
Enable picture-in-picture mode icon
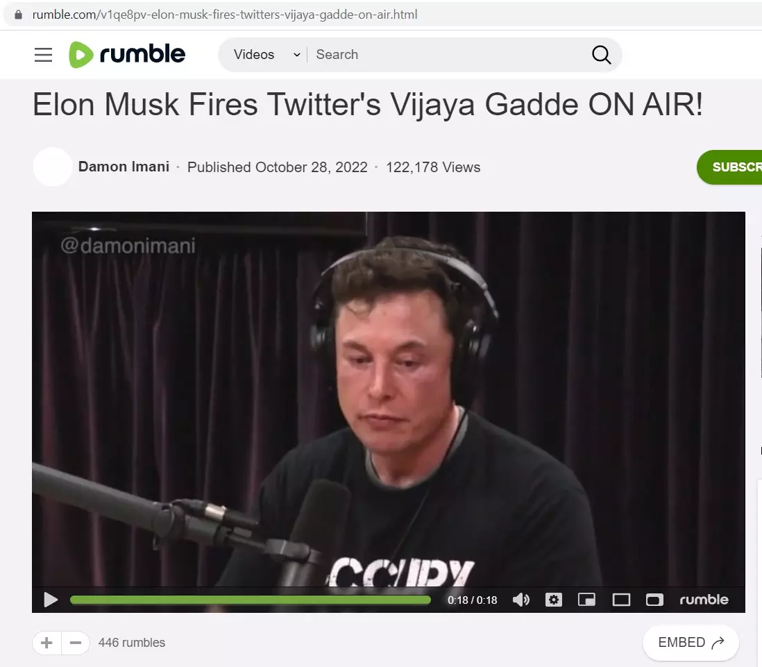point(586,600)
